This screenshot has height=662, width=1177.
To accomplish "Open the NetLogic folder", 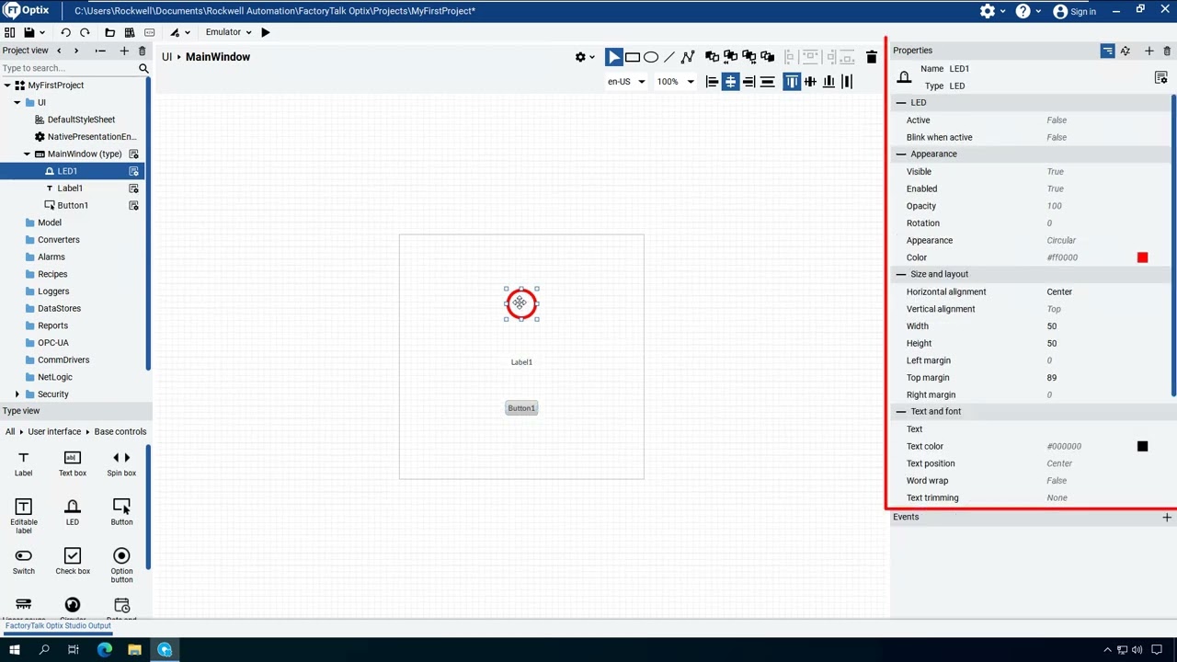I will (54, 377).
